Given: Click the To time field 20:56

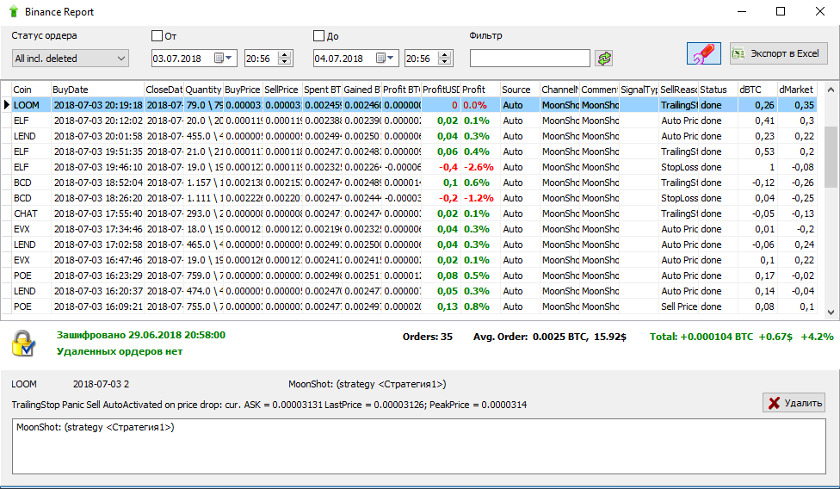Looking at the screenshot, I should [x=421, y=58].
